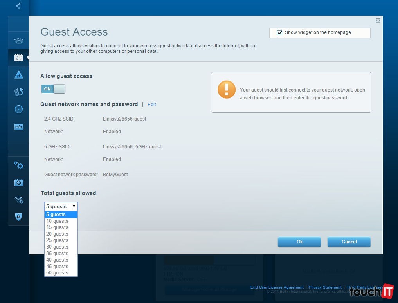
Task: Click the Edit link for guest network names
Action: point(152,105)
